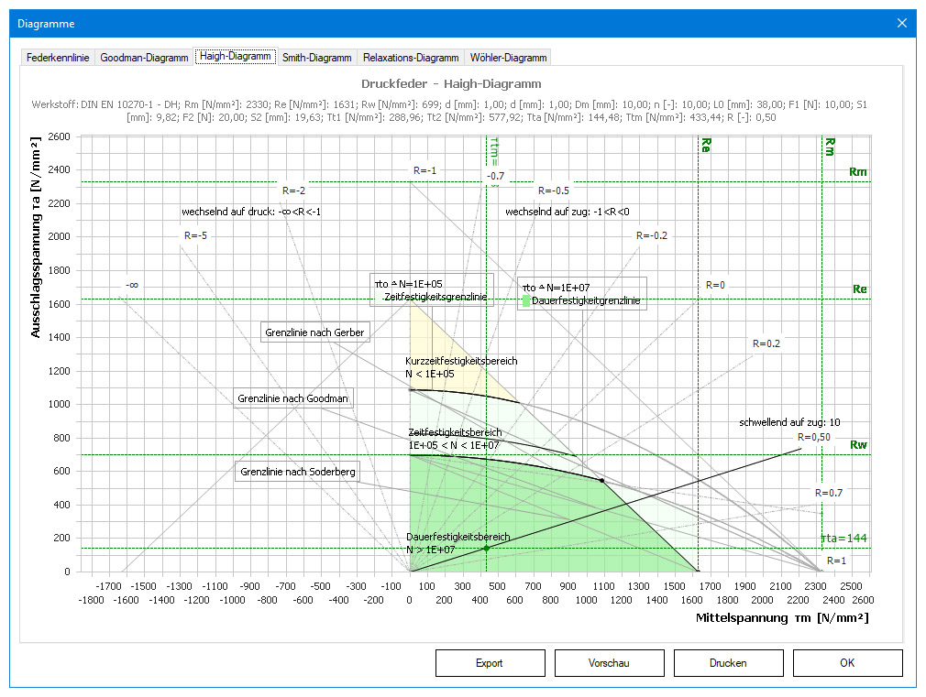Image resolution: width=926 pixels, height=697 pixels.
Task: View the Wöhler-Diagramm tab
Action: pos(508,58)
